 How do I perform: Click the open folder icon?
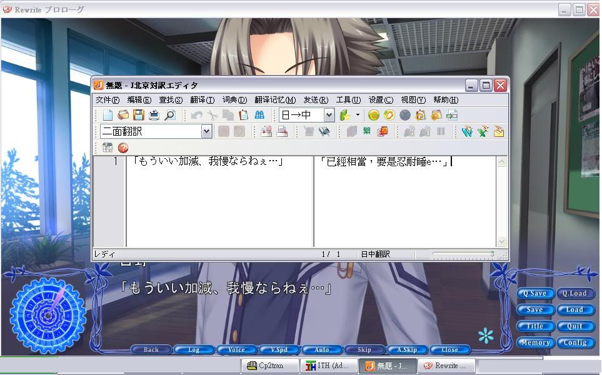(123, 115)
